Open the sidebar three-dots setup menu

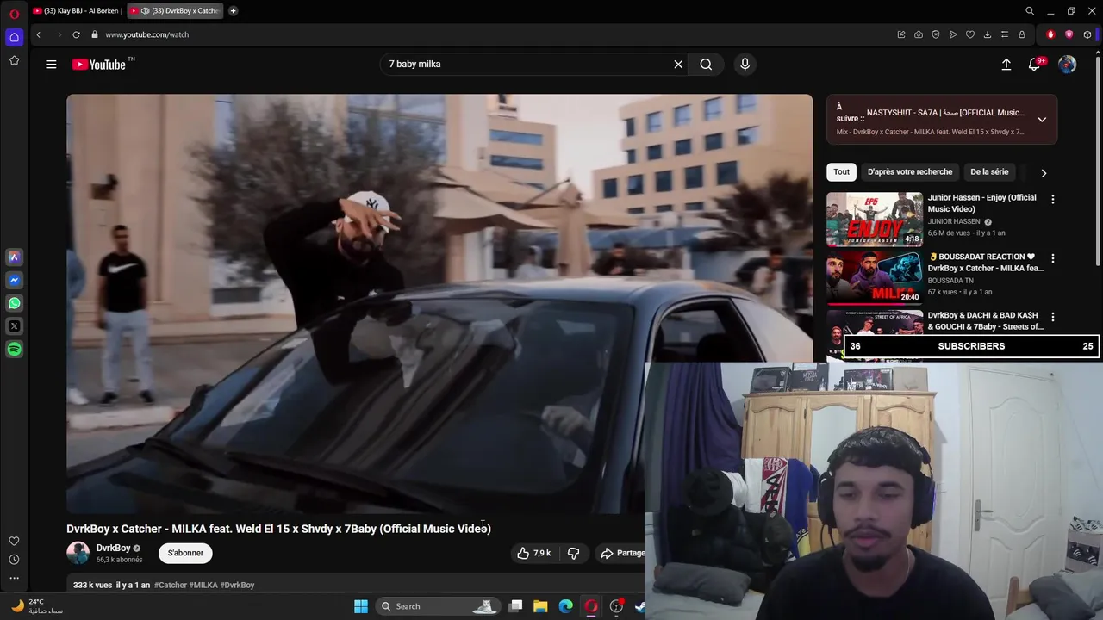(14, 578)
